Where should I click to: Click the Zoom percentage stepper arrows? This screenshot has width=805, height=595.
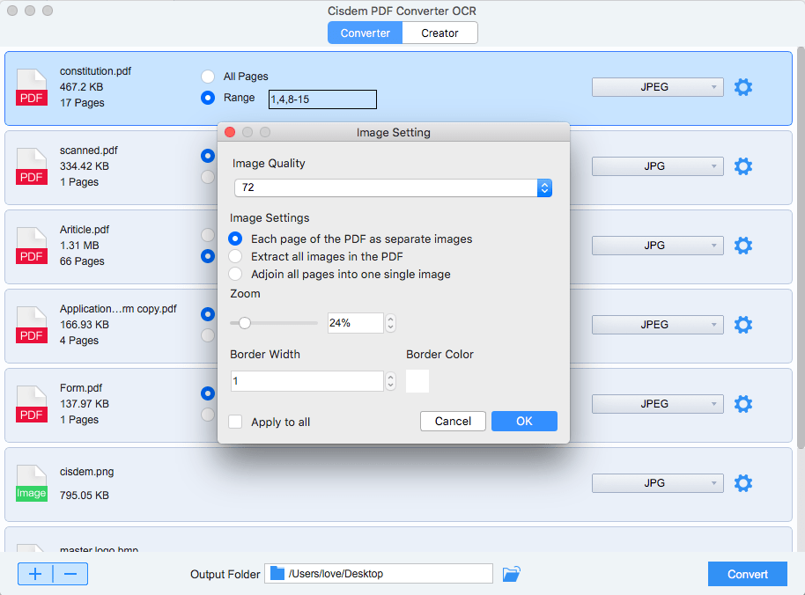click(391, 323)
